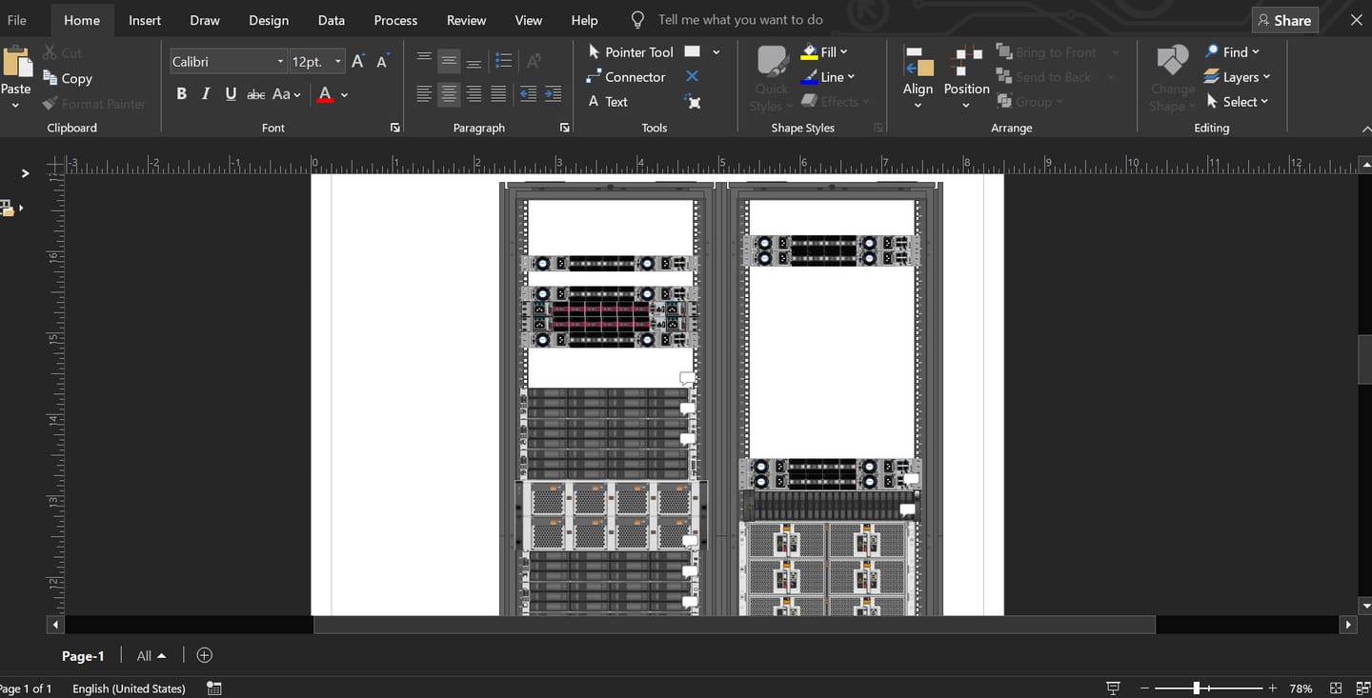The height and width of the screenshot is (698, 1372).
Task: Click the Paste icon
Action: pos(16,63)
